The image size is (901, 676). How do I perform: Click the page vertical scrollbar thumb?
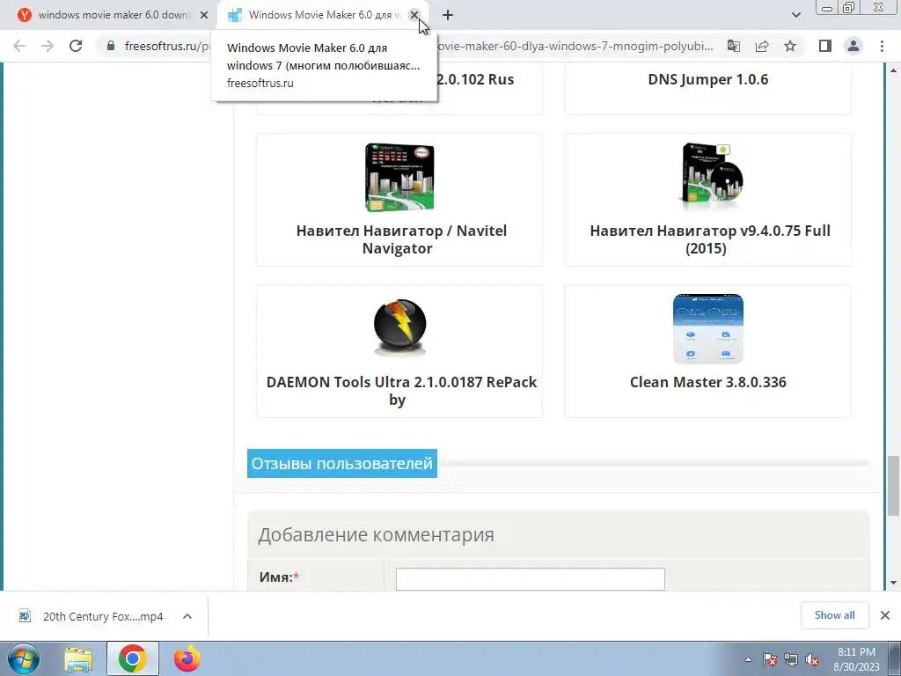(x=893, y=486)
